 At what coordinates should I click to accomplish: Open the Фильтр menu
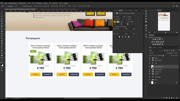[x=46, y=3]
